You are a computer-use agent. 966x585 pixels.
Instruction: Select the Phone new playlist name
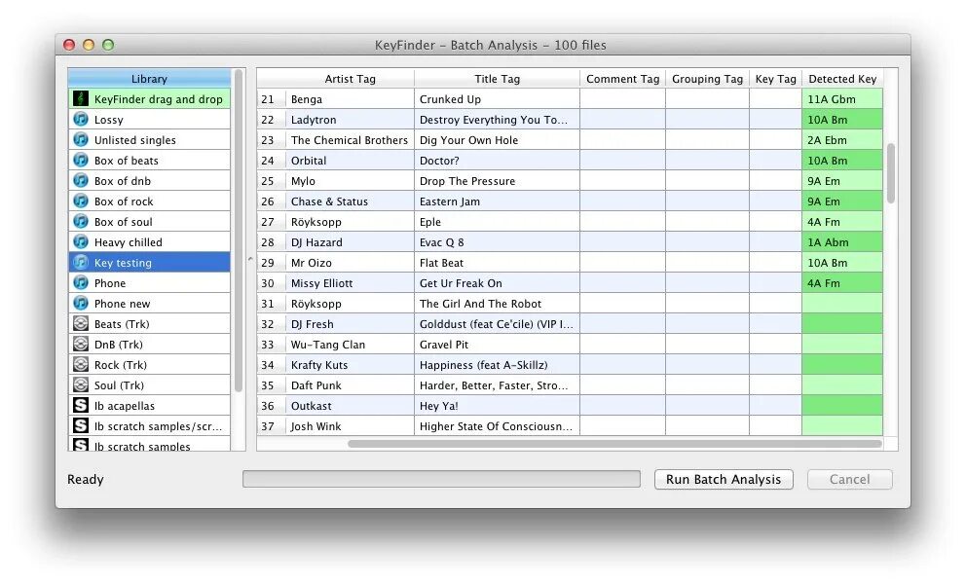pos(122,304)
